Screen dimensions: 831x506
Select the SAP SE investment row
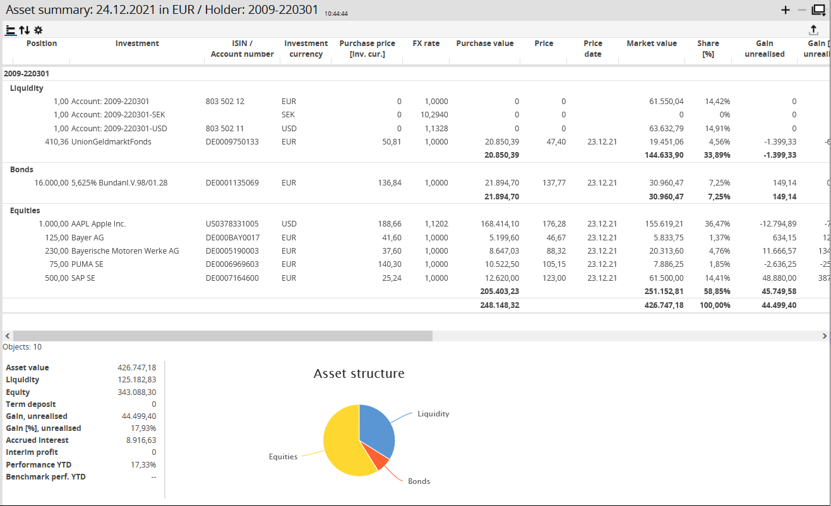(x=85, y=278)
